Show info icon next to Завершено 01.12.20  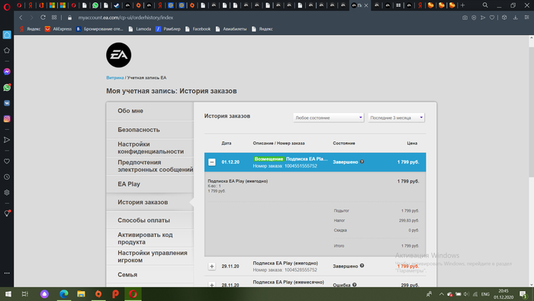click(x=362, y=162)
